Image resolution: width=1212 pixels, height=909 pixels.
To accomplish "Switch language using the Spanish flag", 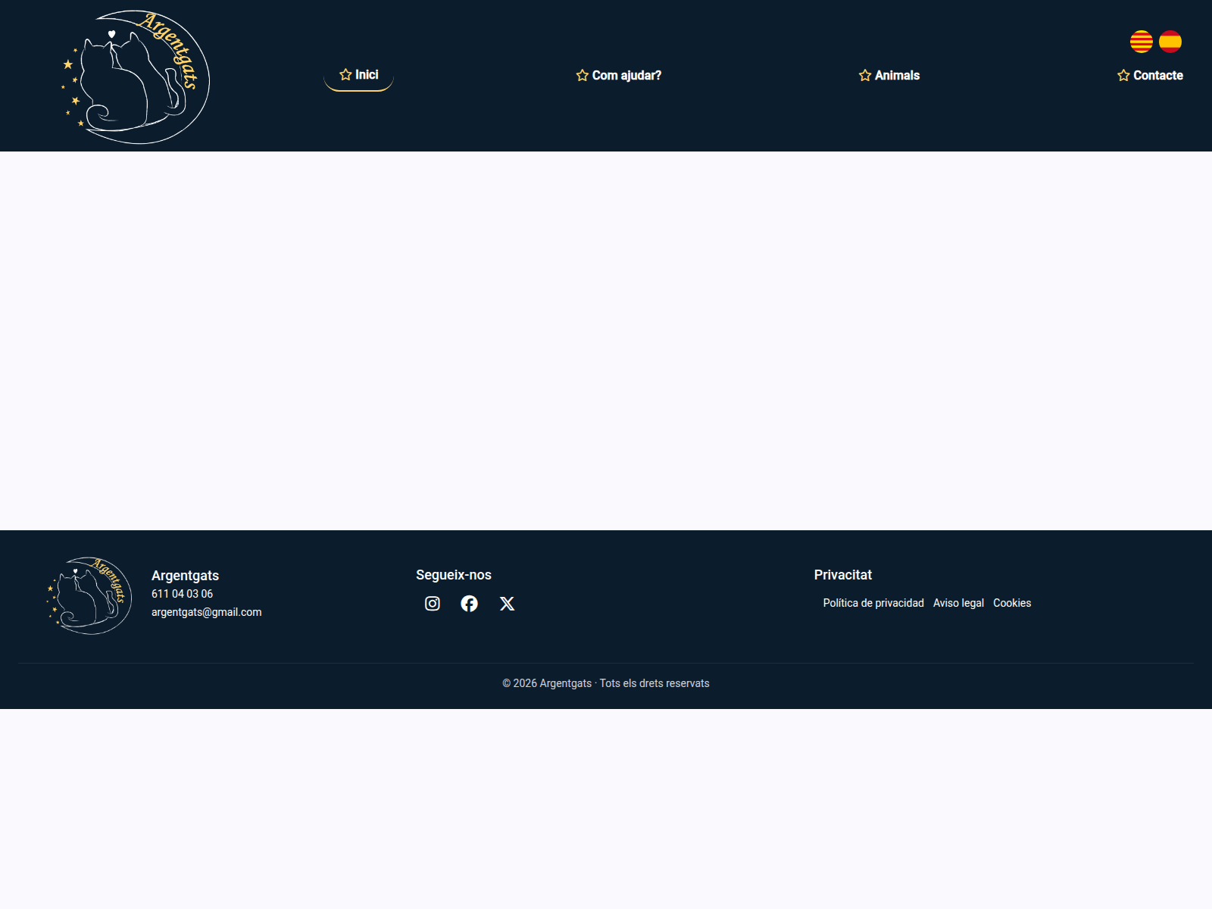I will point(1170,42).
